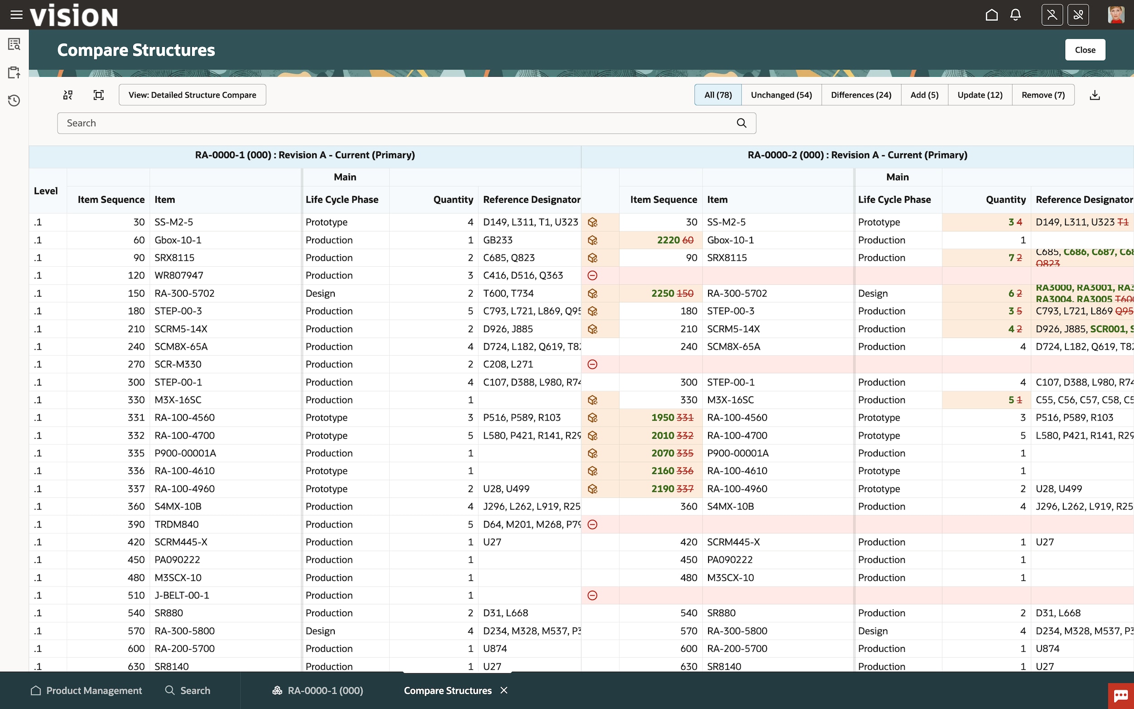This screenshot has height=709, width=1134.
Task: Open the recent history sidebar icon
Action: (x=14, y=100)
